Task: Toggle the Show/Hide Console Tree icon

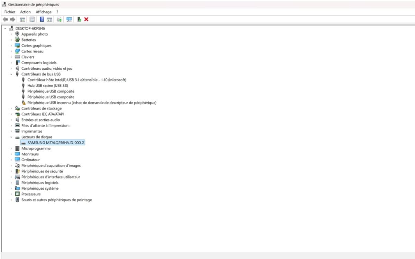Action: pyautogui.click(x=22, y=19)
